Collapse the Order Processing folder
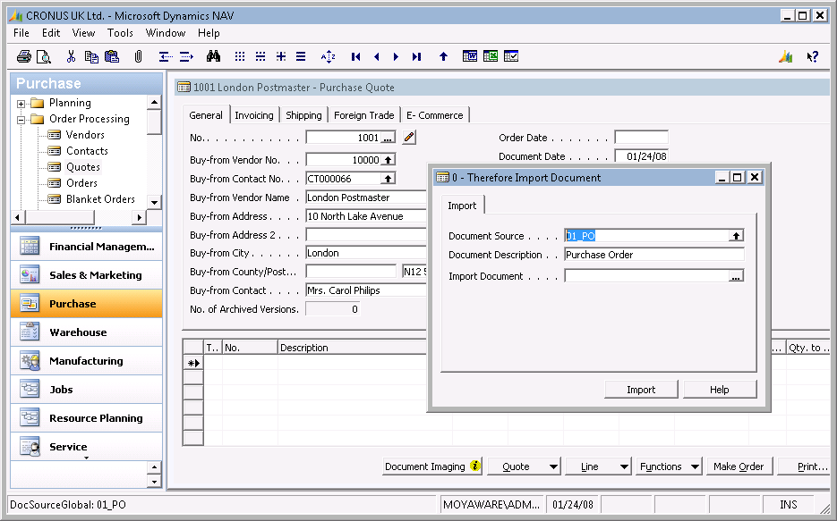Viewport: 837px width, 521px height. click(x=21, y=120)
